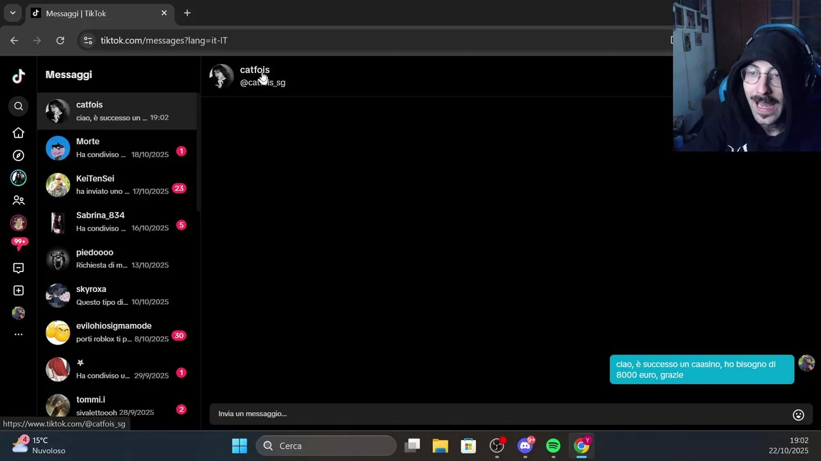The width and height of the screenshot is (821, 461).
Task: Click the sender avatar next to message bubble
Action: (x=806, y=363)
